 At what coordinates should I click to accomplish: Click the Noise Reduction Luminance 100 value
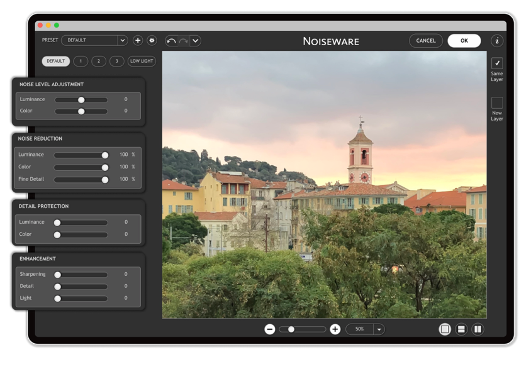click(123, 155)
